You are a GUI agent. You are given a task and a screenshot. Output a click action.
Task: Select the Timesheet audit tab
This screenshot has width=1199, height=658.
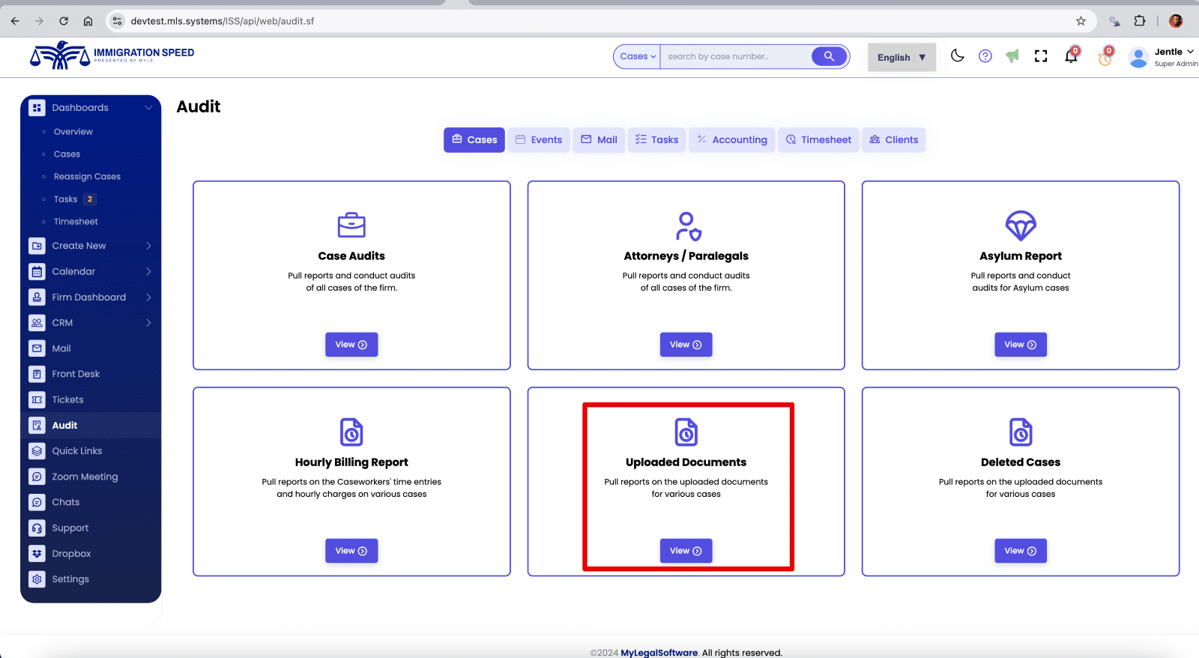click(818, 140)
